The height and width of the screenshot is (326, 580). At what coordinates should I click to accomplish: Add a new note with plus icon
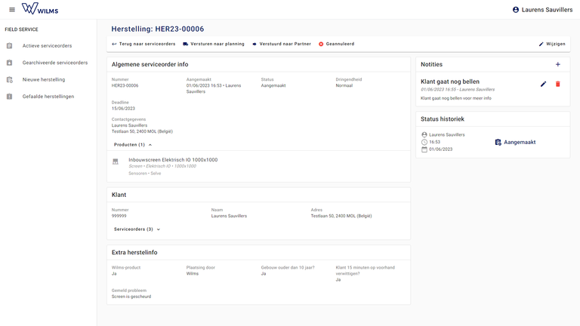(558, 65)
